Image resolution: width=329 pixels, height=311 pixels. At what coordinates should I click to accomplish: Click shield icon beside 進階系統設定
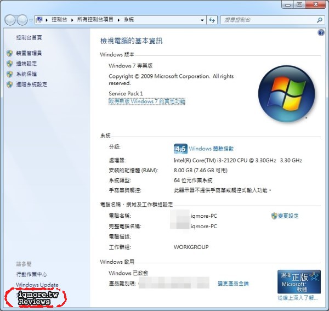tap(9, 84)
